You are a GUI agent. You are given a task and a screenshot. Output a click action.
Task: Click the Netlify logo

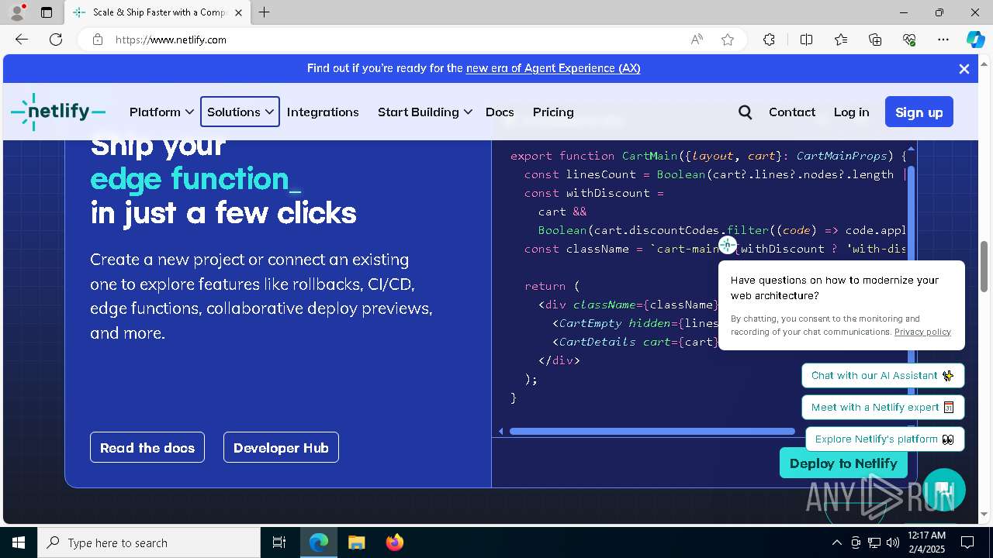pyautogui.click(x=58, y=112)
